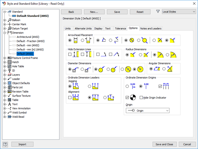Image resolution: width=198 pixels, height=149 pixels.
Task: Check first Hide Extension Lines checkbox
Action: 70,54
